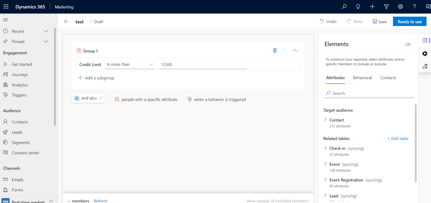Refresh the members count
The width and height of the screenshot is (431, 203).
[x=101, y=201]
